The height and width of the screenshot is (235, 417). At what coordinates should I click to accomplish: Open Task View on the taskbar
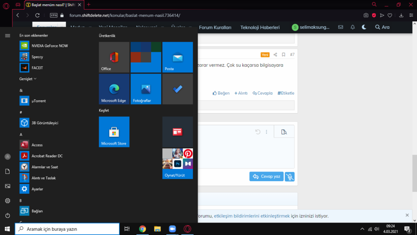[x=127, y=229]
